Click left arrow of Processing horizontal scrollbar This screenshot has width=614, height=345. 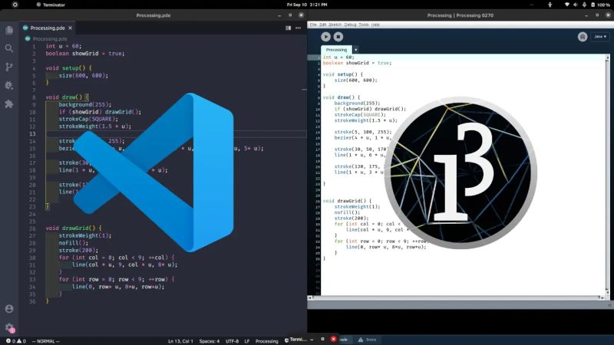(x=310, y=297)
